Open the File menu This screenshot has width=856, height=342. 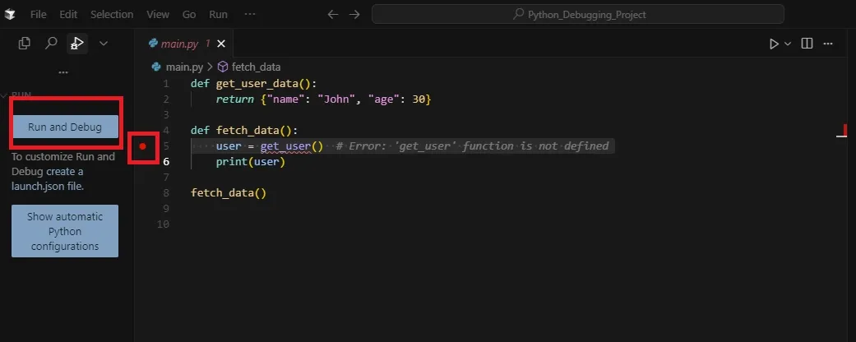coord(38,15)
